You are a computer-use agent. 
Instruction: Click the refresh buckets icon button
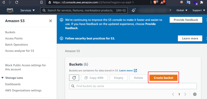click(x=74, y=78)
